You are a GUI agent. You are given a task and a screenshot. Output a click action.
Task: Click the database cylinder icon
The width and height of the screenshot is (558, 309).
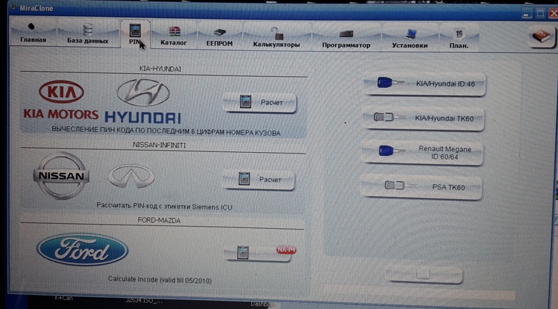tap(88, 29)
